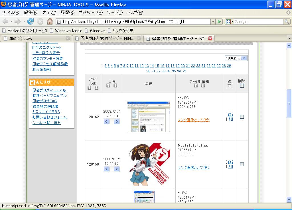
Task: Open the Back button history dropdown
Action: tap(11, 22)
